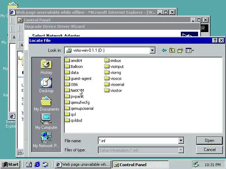Switch to Web page unavailable taskbar button
Viewport: 226px width, 169px height.
(83, 164)
